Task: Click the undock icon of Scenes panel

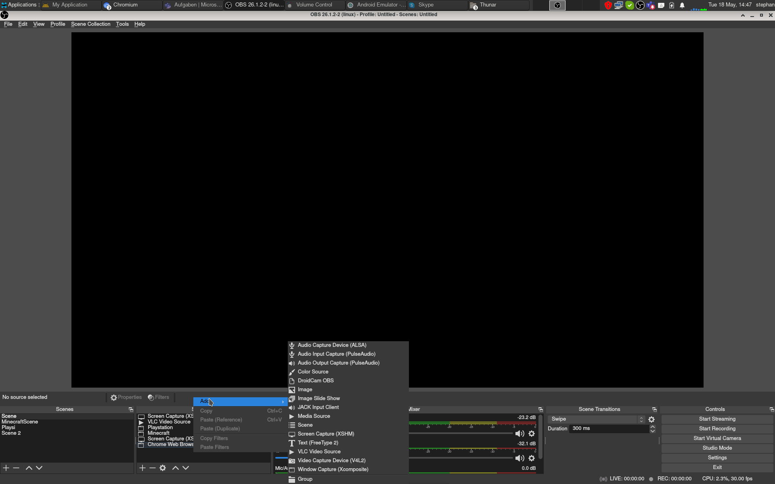Action: 131,409
